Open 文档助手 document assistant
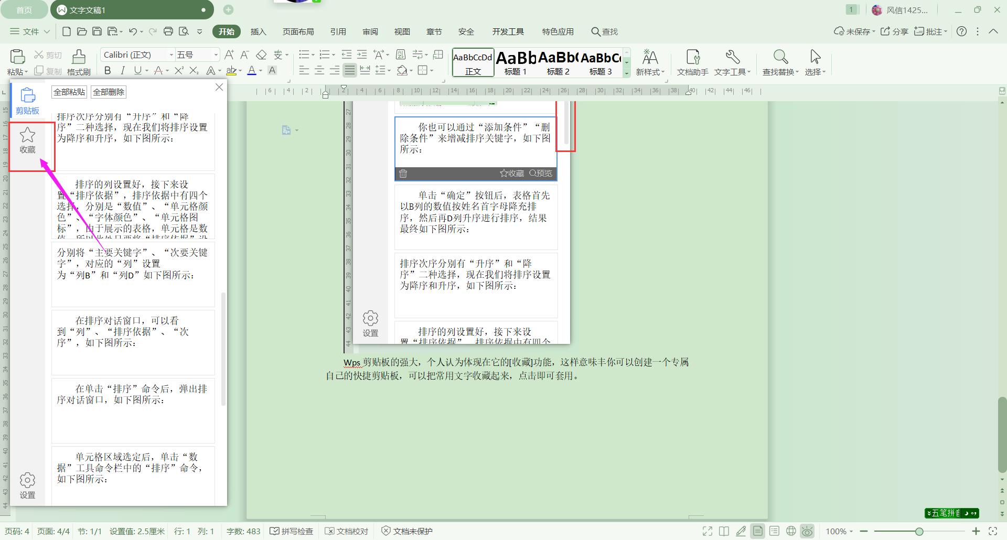This screenshot has width=1007, height=540. coord(692,62)
